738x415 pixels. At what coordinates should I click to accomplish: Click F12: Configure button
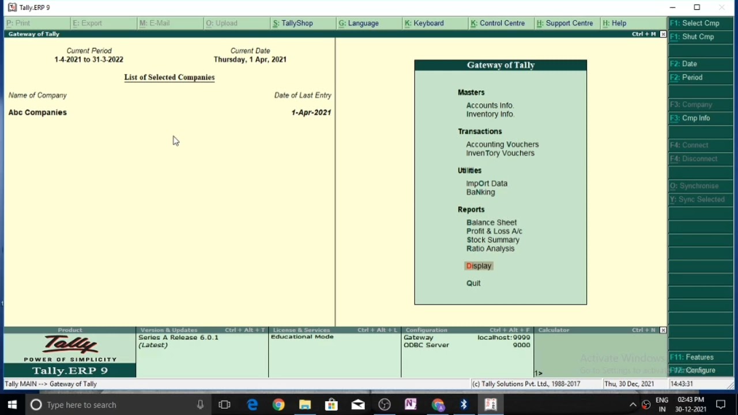coord(701,370)
